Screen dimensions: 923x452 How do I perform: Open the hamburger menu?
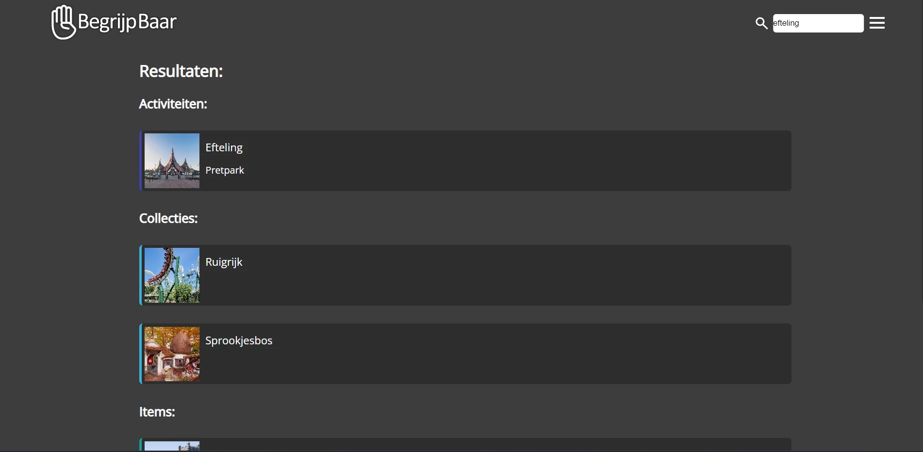coord(877,23)
